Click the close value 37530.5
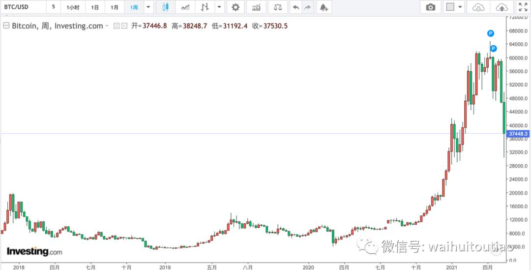This screenshot has width=531, height=270. 275,26
